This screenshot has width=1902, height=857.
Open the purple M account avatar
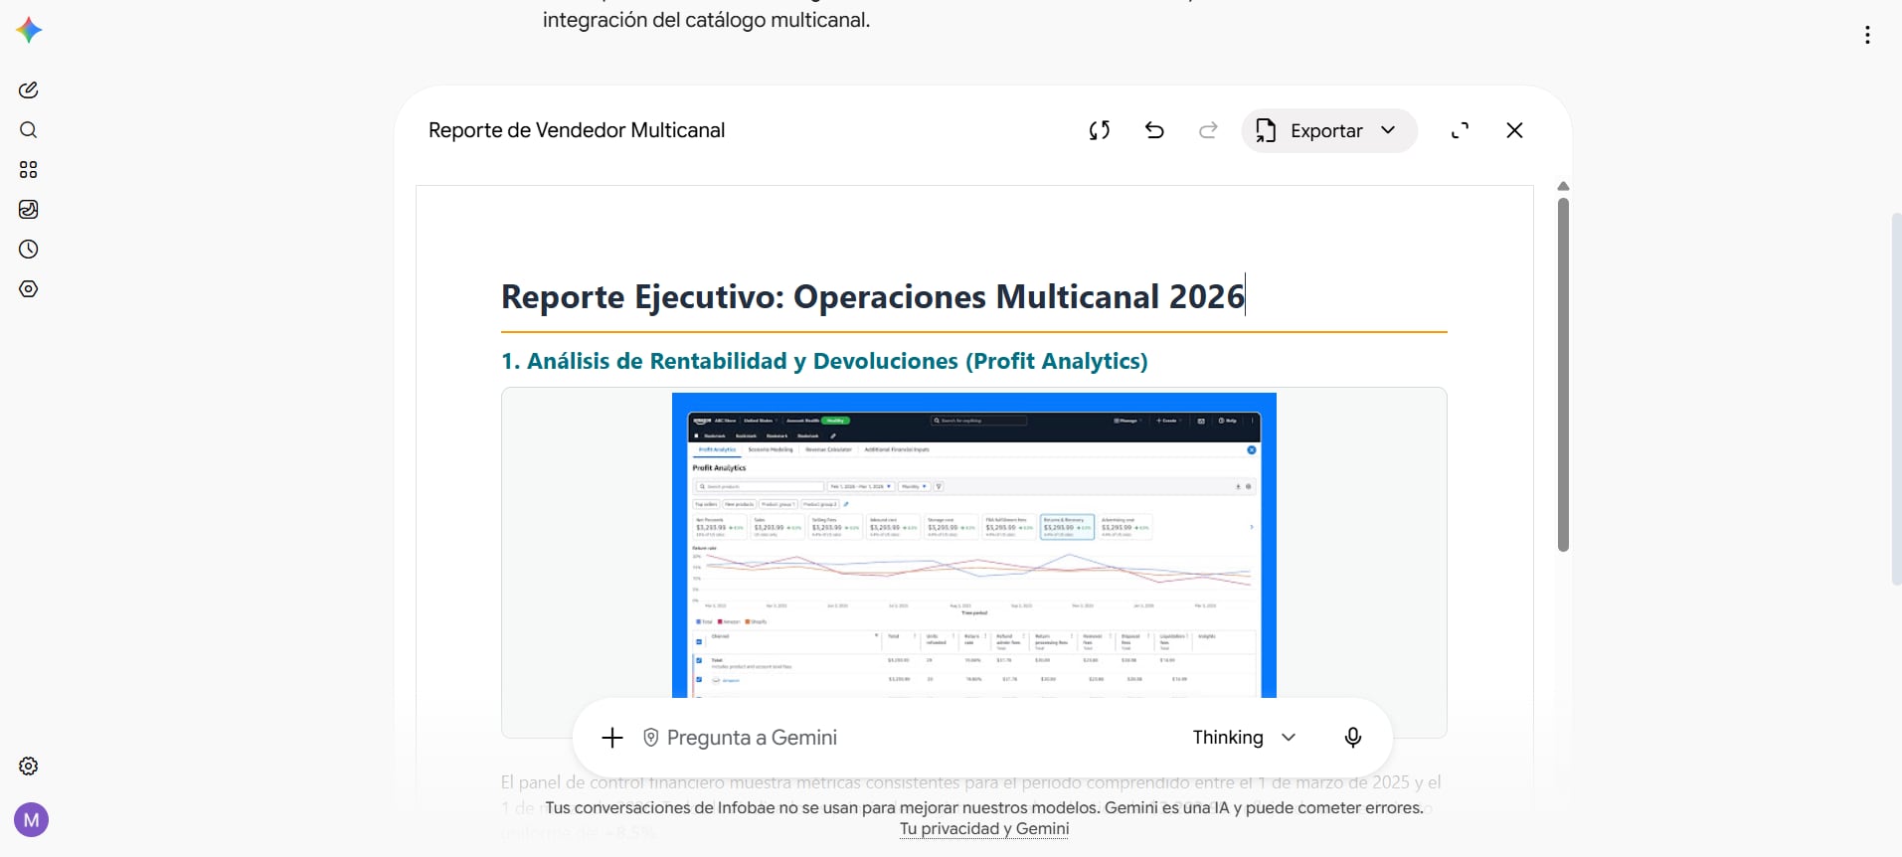pyautogui.click(x=31, y=820)
